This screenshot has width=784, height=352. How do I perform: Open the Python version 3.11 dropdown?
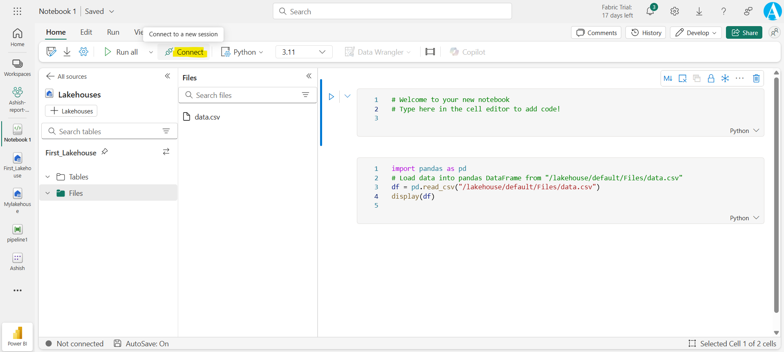pyautogui.click(x=304, y=52)
